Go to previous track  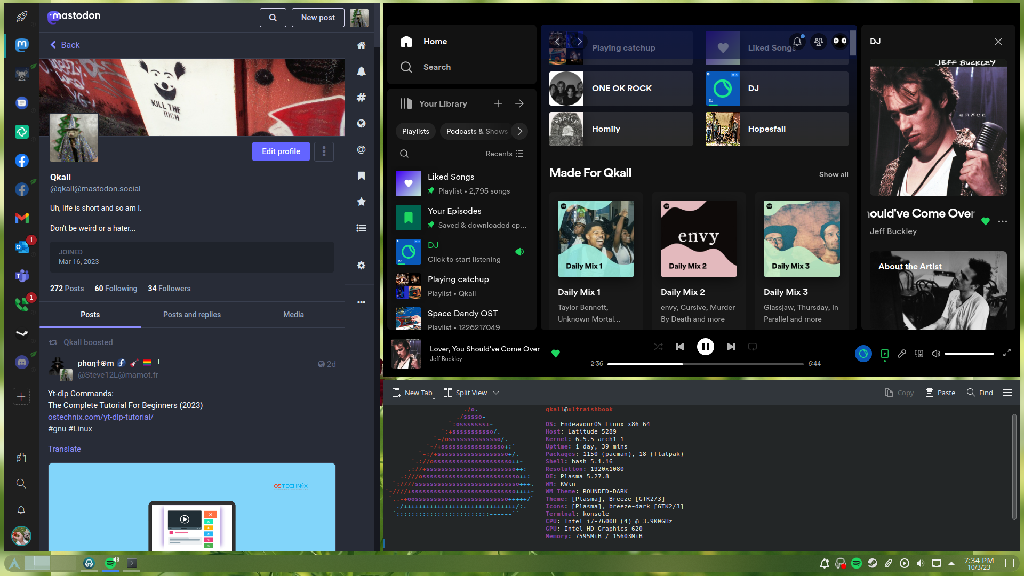click(679, 347)
